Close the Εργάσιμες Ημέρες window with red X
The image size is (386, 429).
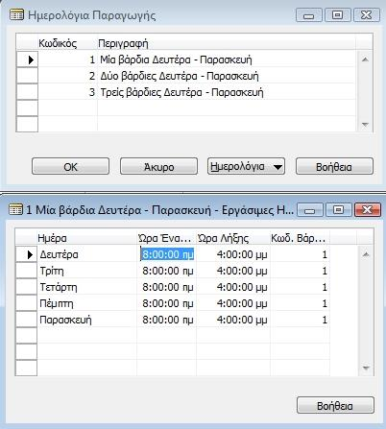click(368, 210)
